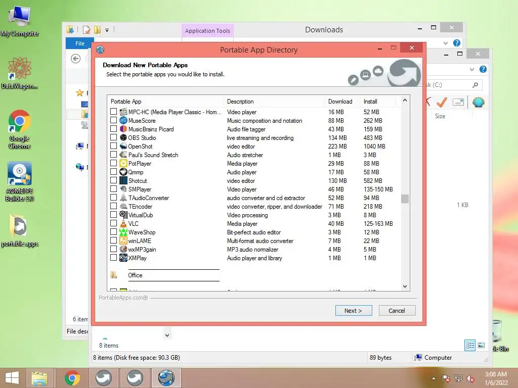
Task: Click the MuseScore app icon
Action: 123,120
